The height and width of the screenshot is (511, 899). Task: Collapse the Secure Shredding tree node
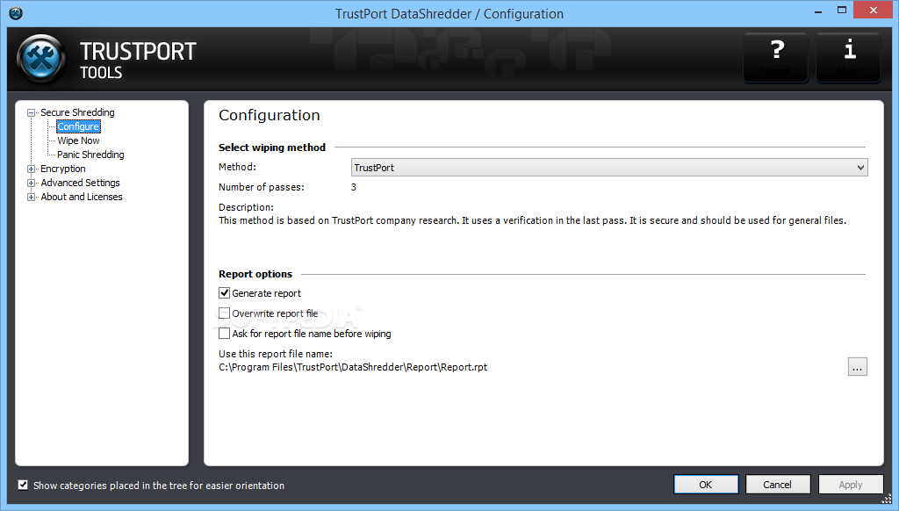(32, 113)
